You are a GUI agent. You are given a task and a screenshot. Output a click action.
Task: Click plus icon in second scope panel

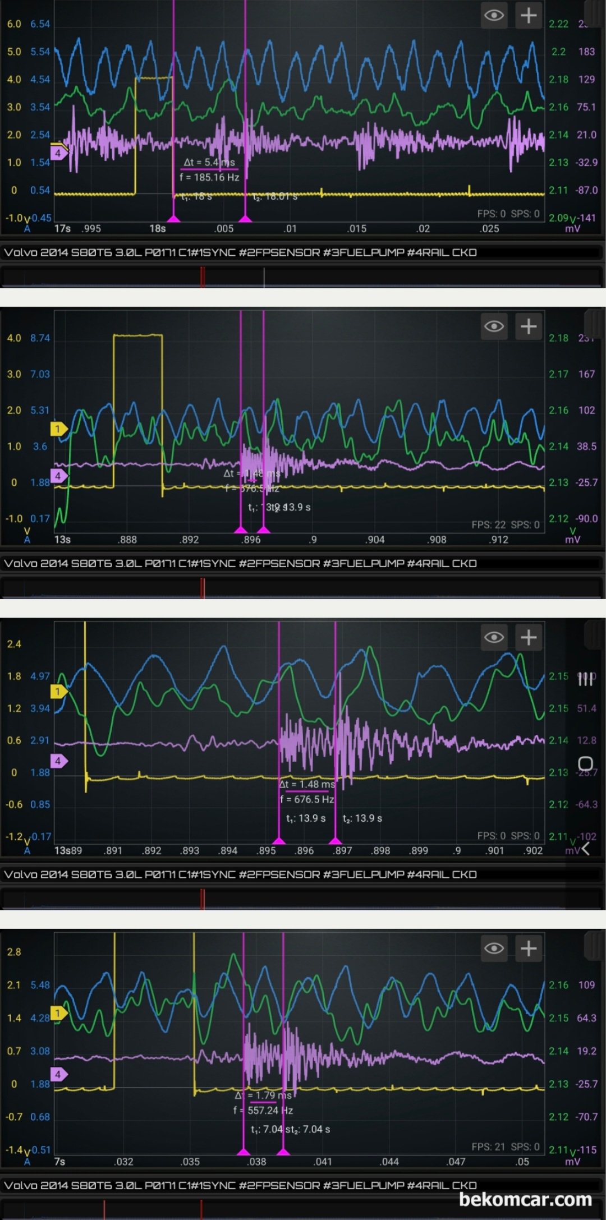(x=529, y=326)
